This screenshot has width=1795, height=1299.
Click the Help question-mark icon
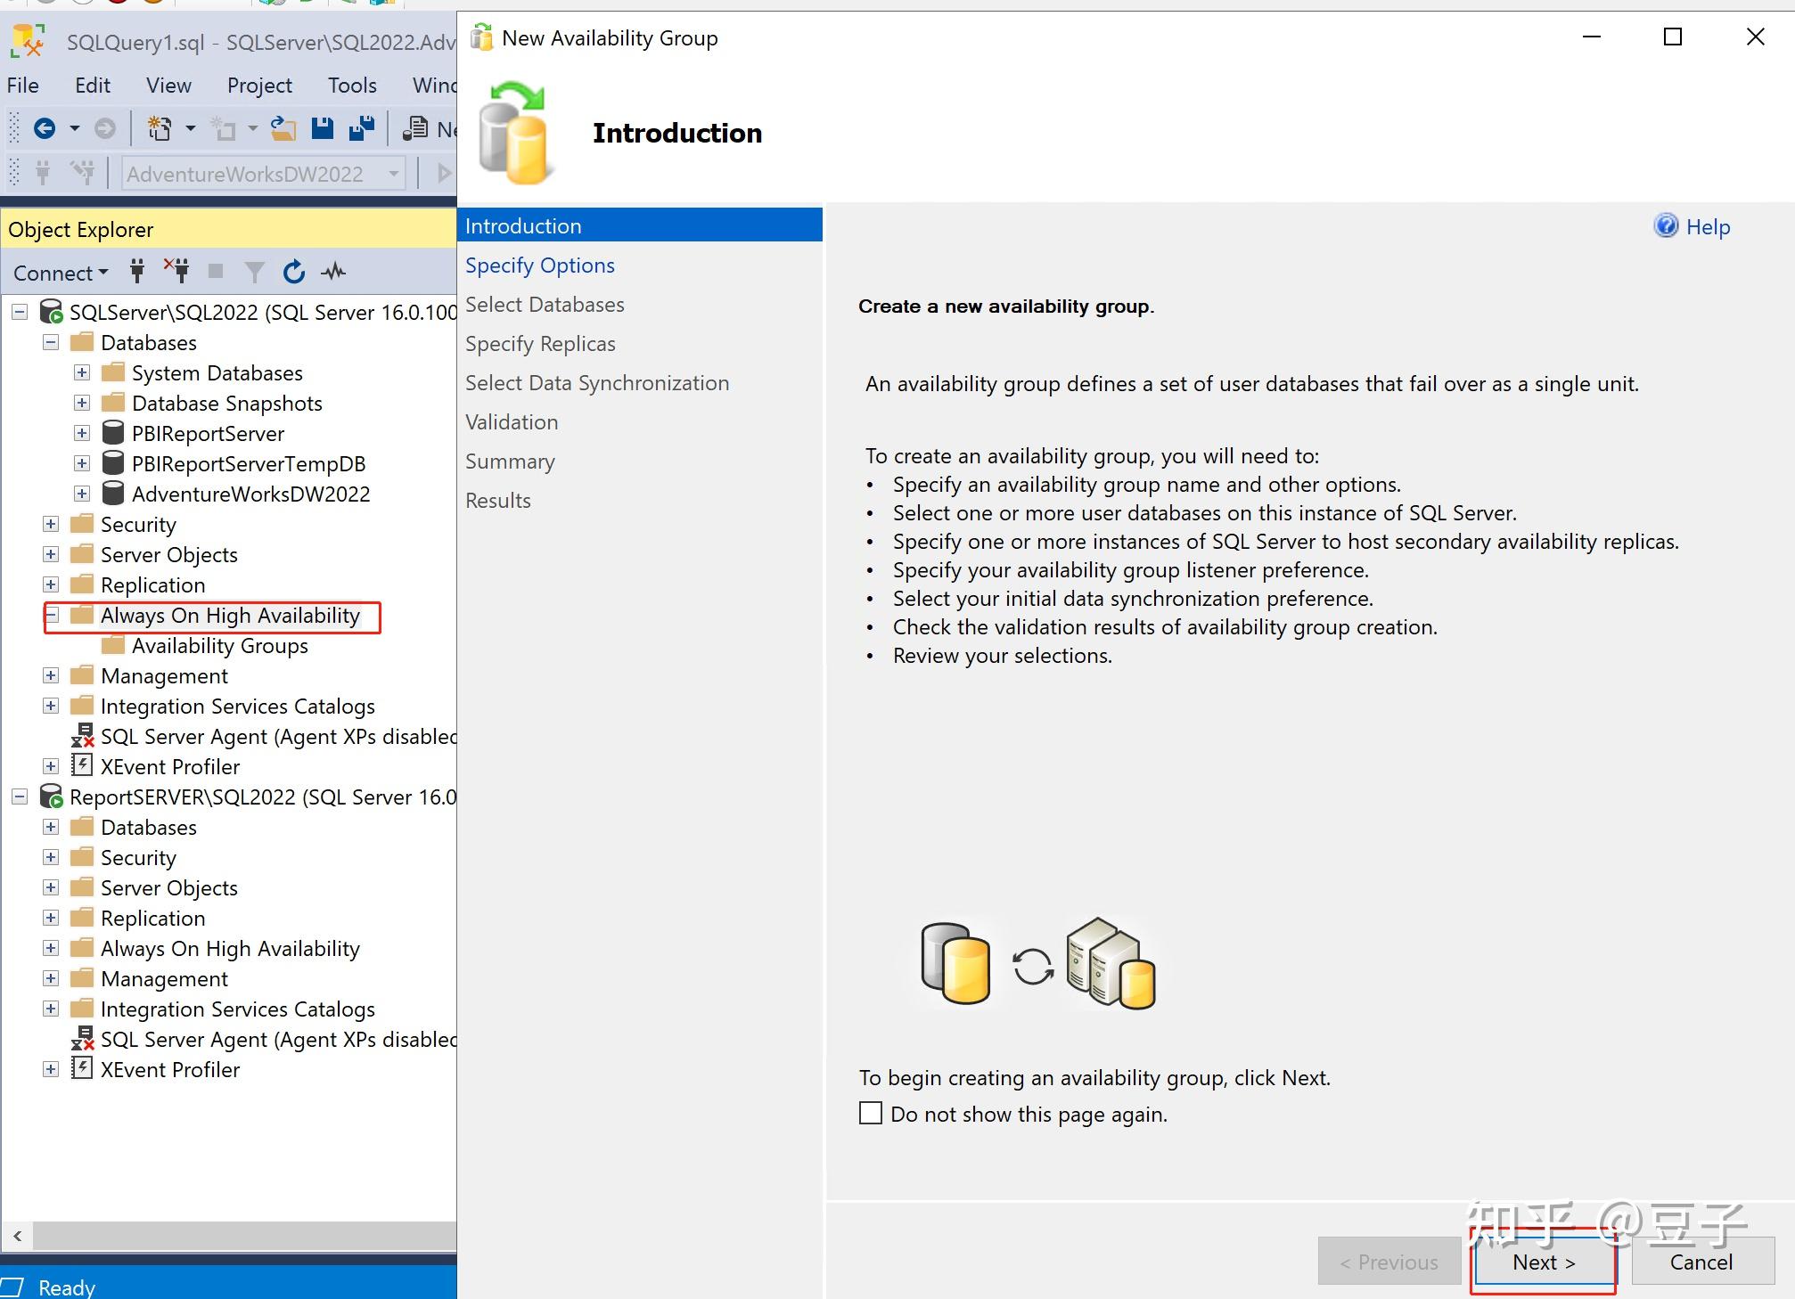coord(1665,225)
